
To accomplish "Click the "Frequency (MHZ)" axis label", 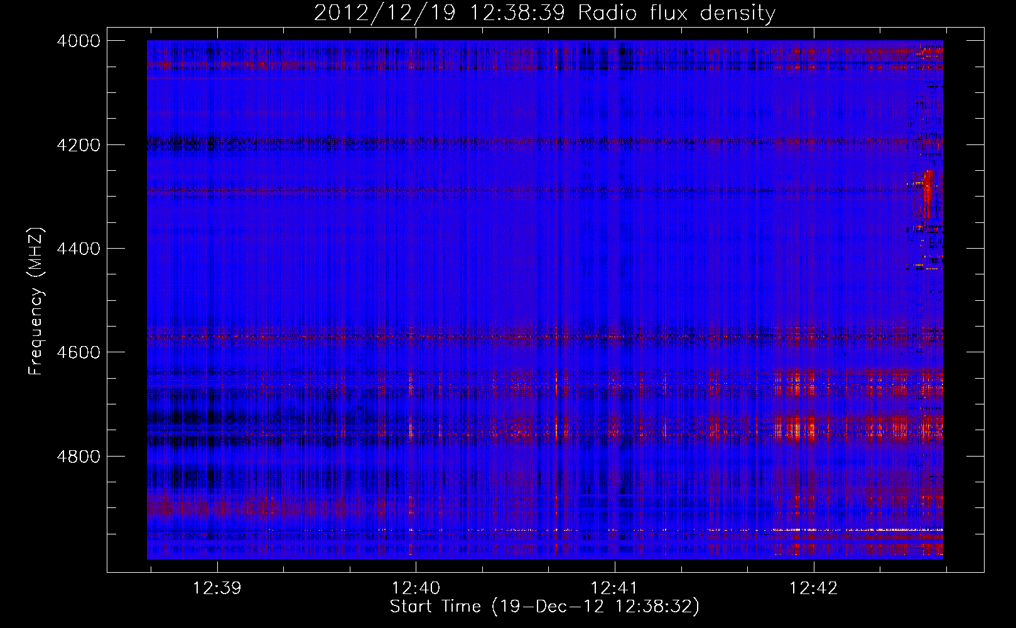I will point(36,301).
